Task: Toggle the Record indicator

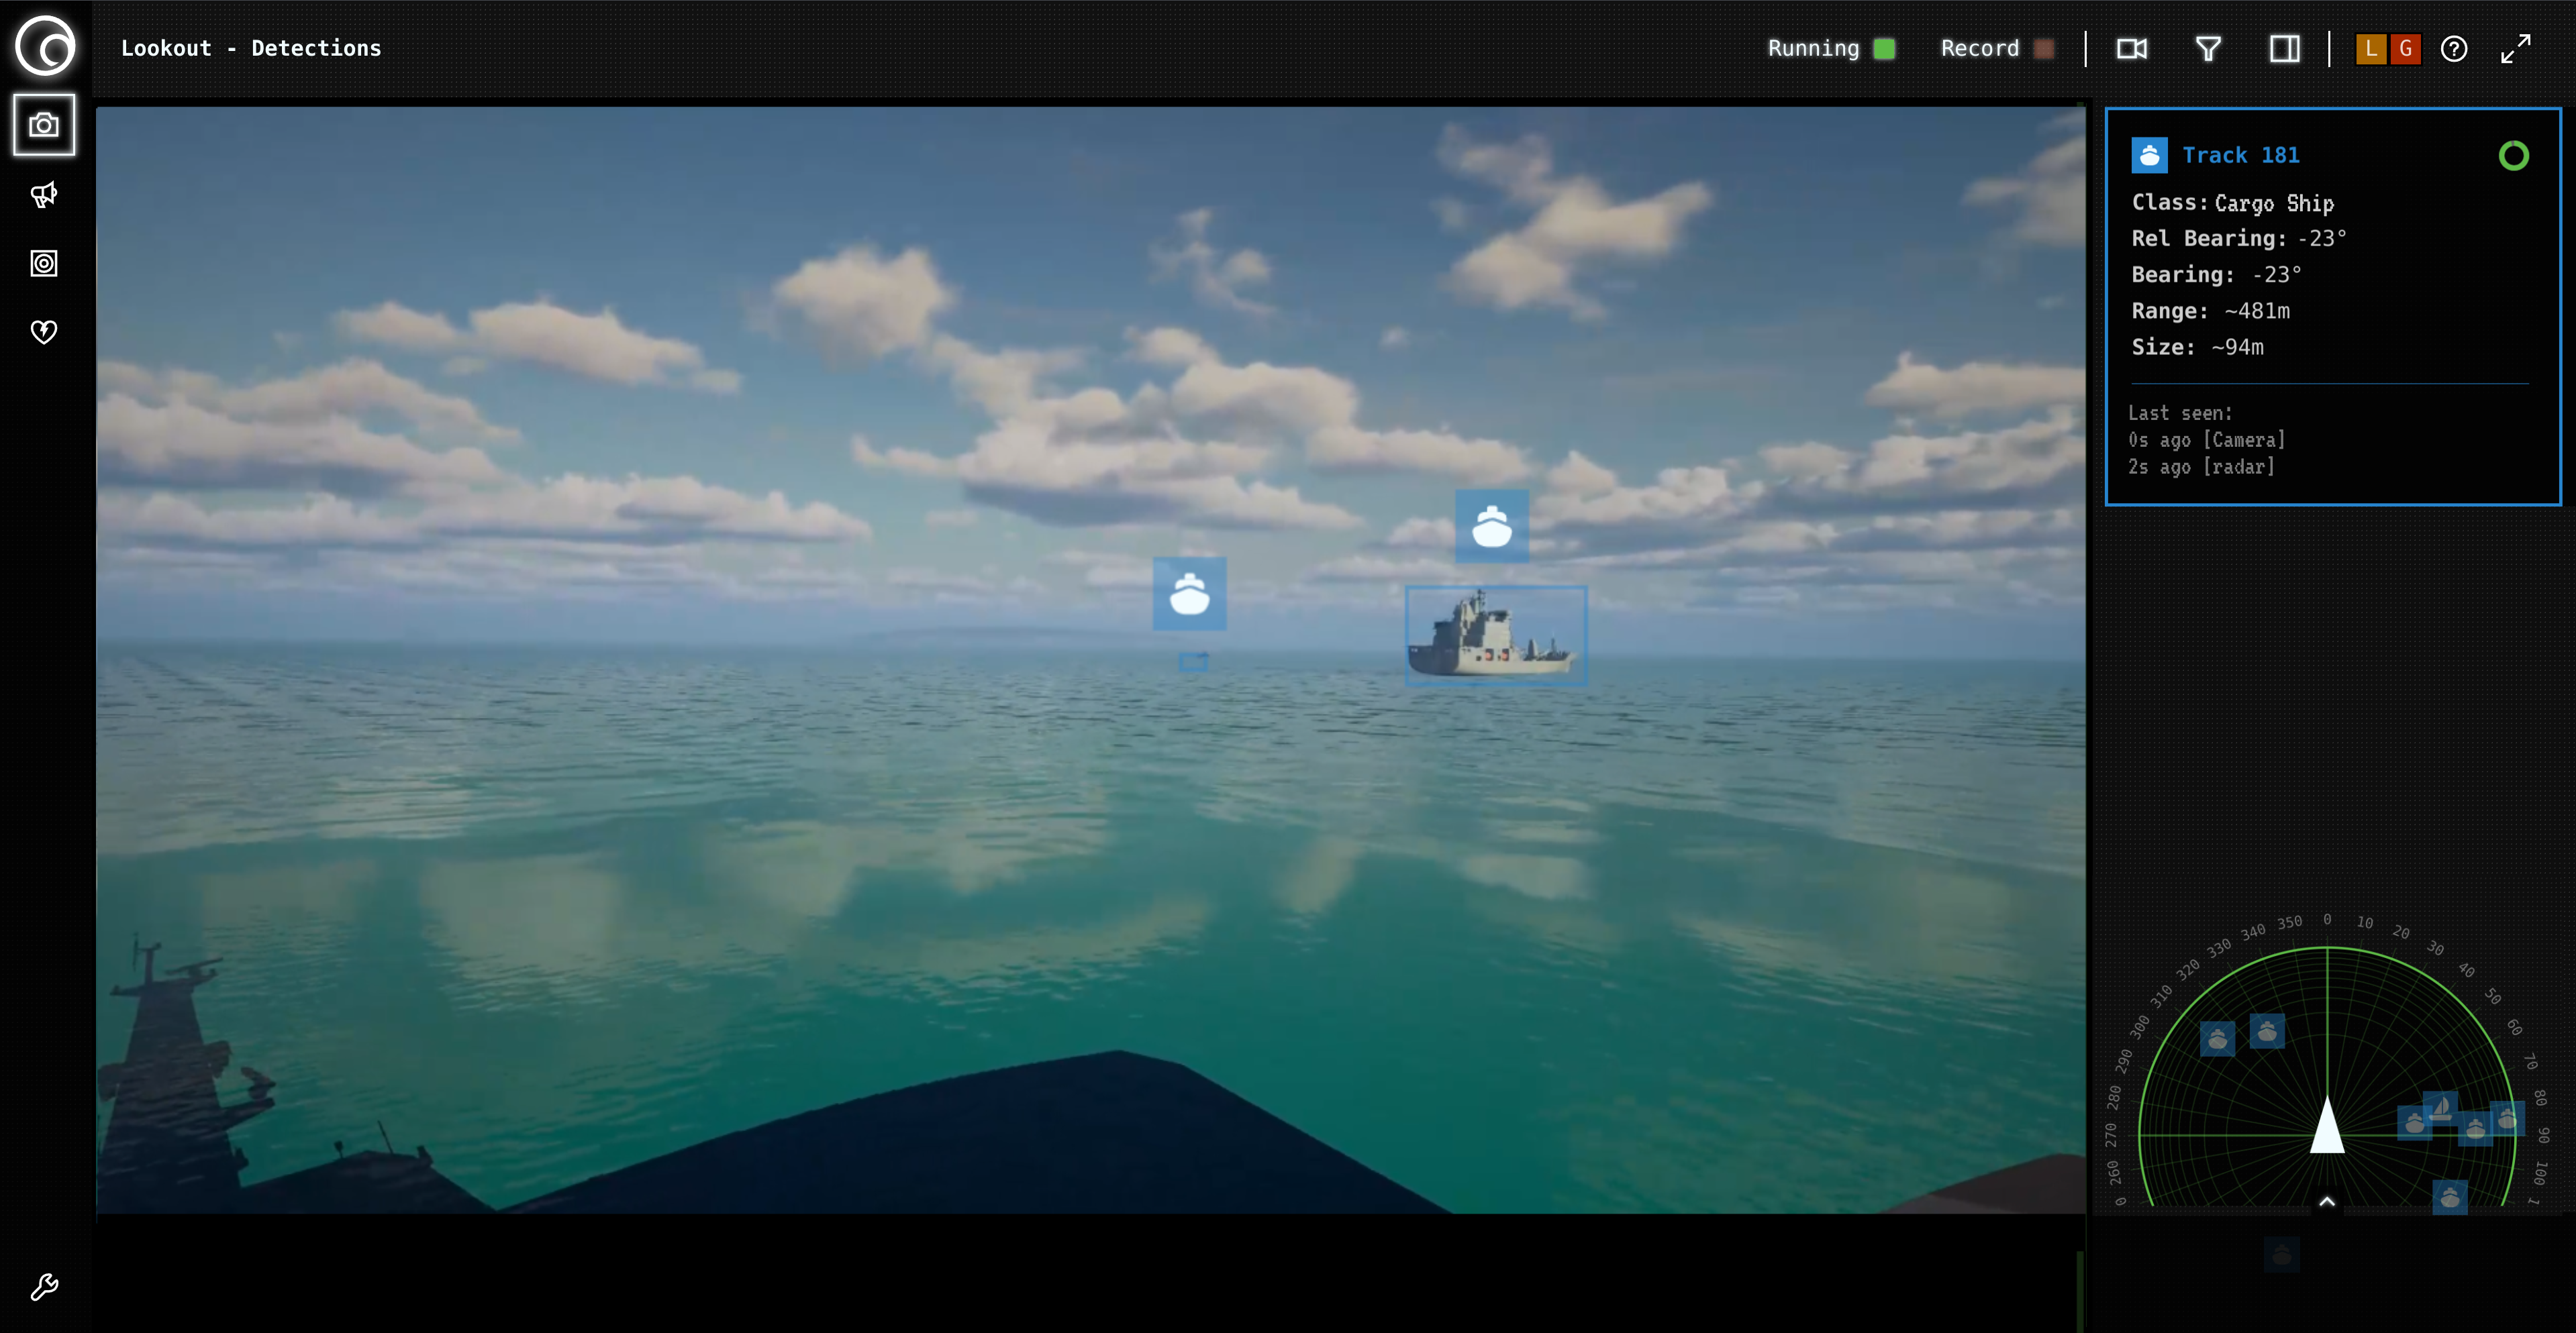Action: 2044,48
